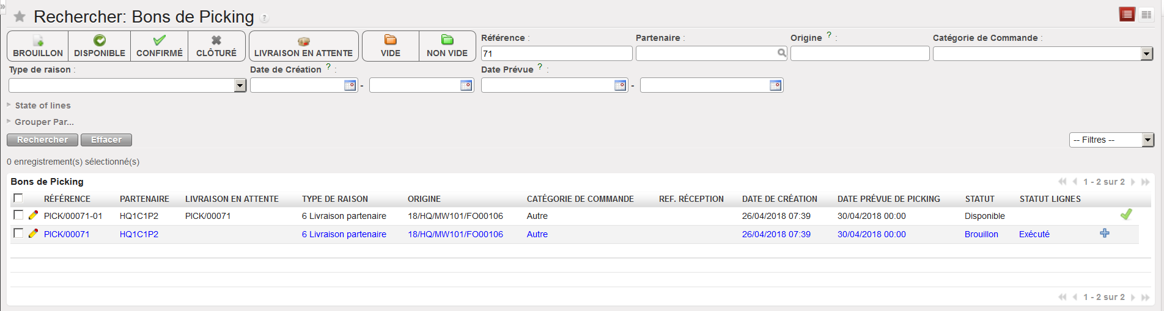
Task: Show help tooltip for Origine
Action: click(829, 35)
